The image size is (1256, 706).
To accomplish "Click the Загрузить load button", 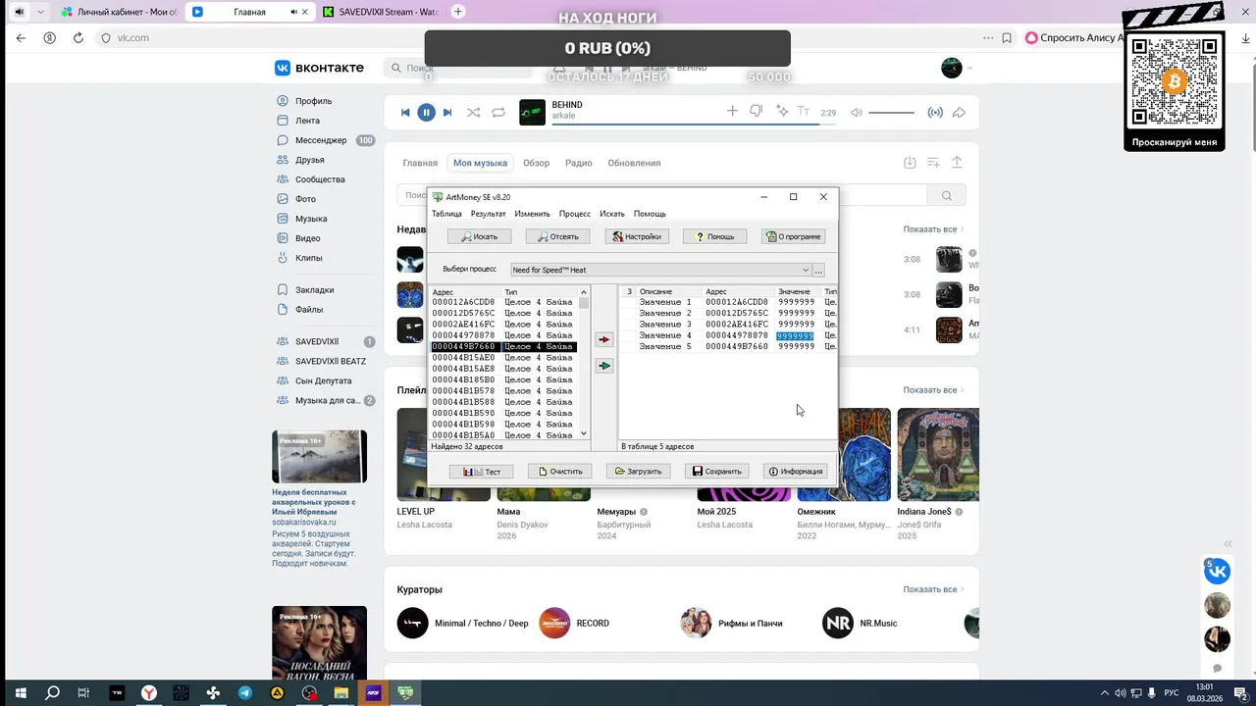I will pyautogui.click(x=639, y=472).
